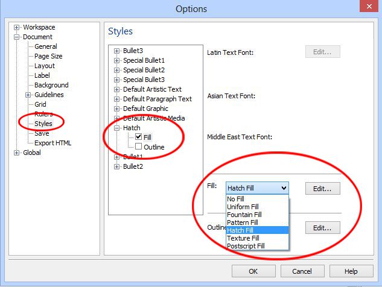Image resolution: width=382 pixels, height=287 pixels.
Task: Select the Global tree label
Action: click(32, 153)
